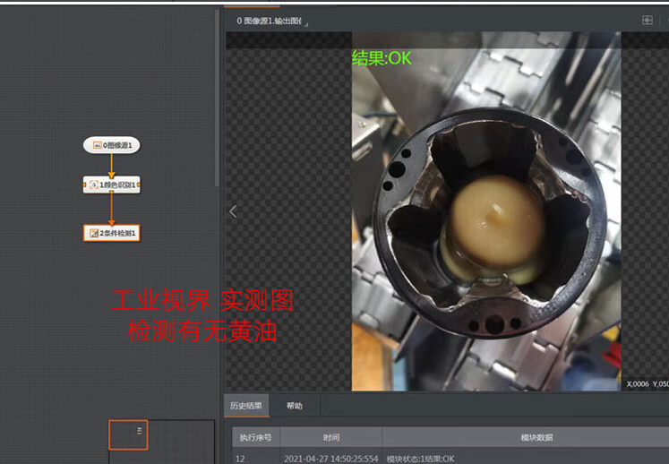Click the layout grid icon at top right

[x=648, y=20]
